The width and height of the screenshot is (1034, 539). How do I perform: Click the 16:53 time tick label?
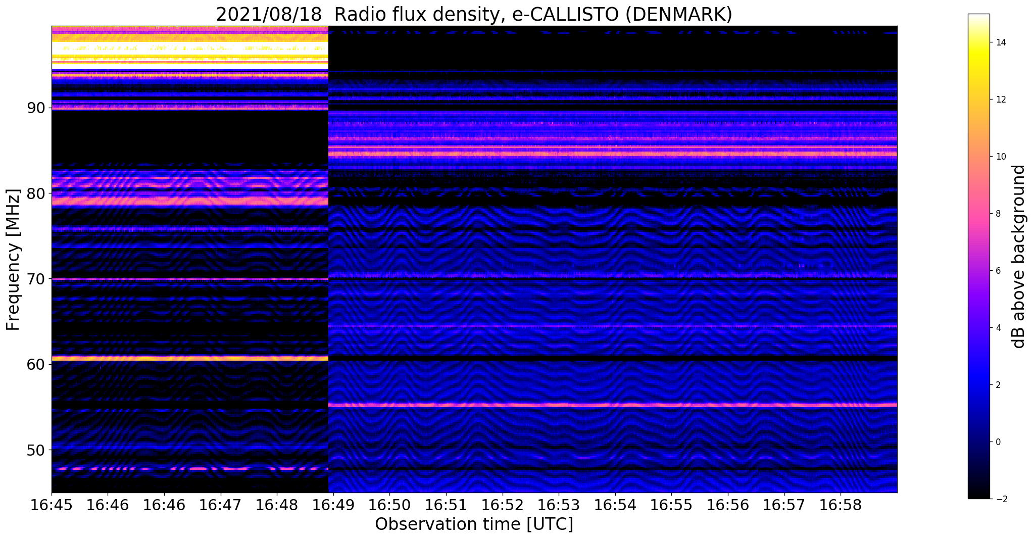558,505
